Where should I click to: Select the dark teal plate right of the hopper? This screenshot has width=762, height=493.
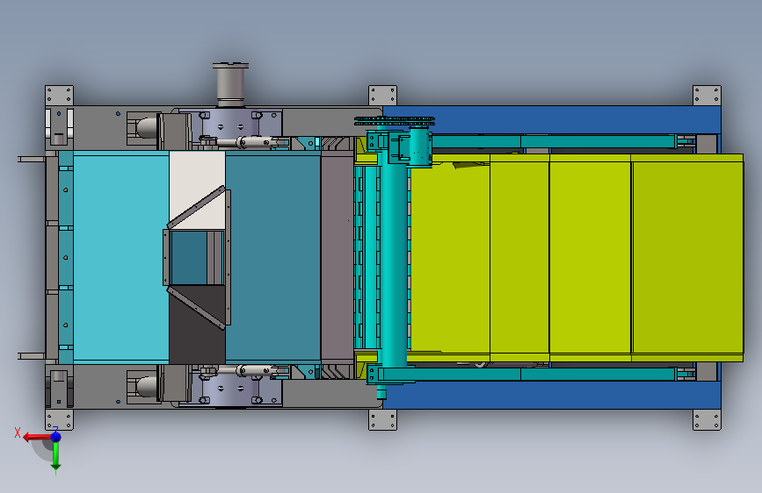(x=273, y=258)
